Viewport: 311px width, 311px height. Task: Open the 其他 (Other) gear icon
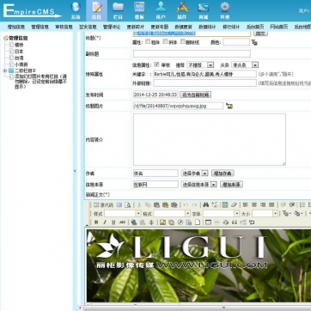point(225,10)
